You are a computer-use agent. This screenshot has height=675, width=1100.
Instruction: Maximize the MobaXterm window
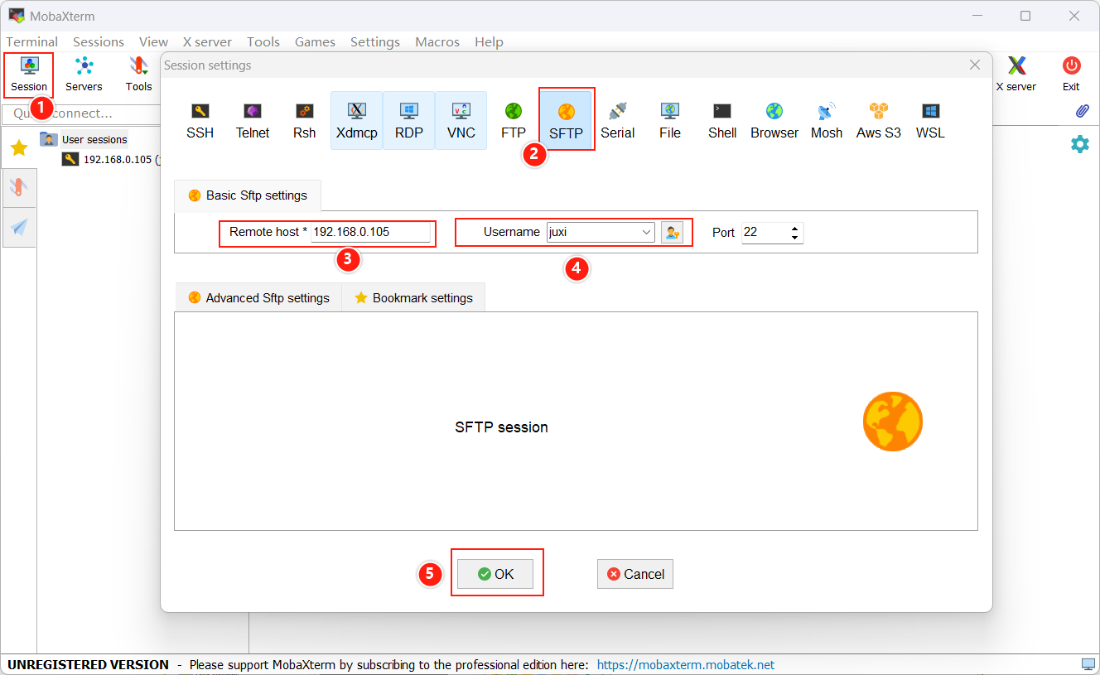[1025, 16]
